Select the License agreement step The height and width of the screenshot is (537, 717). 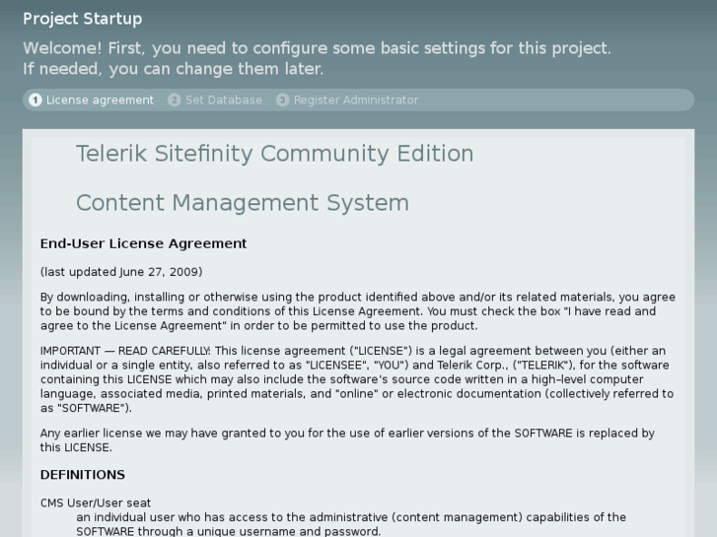100,100
